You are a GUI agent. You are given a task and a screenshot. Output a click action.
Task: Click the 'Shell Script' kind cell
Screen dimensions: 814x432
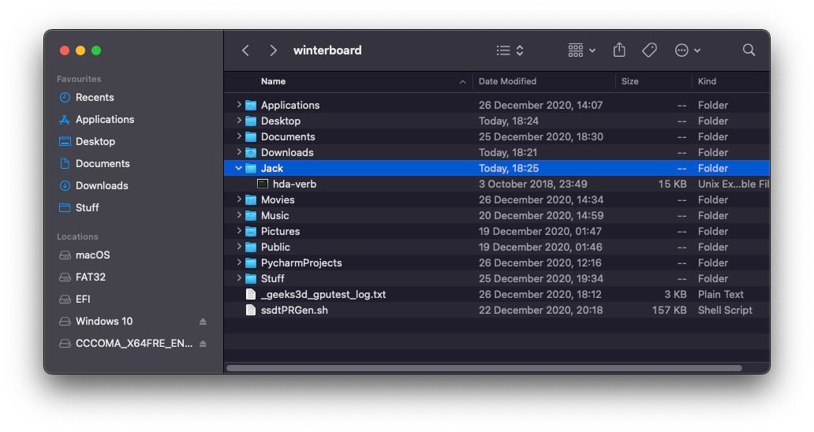[x=725, y=310]
